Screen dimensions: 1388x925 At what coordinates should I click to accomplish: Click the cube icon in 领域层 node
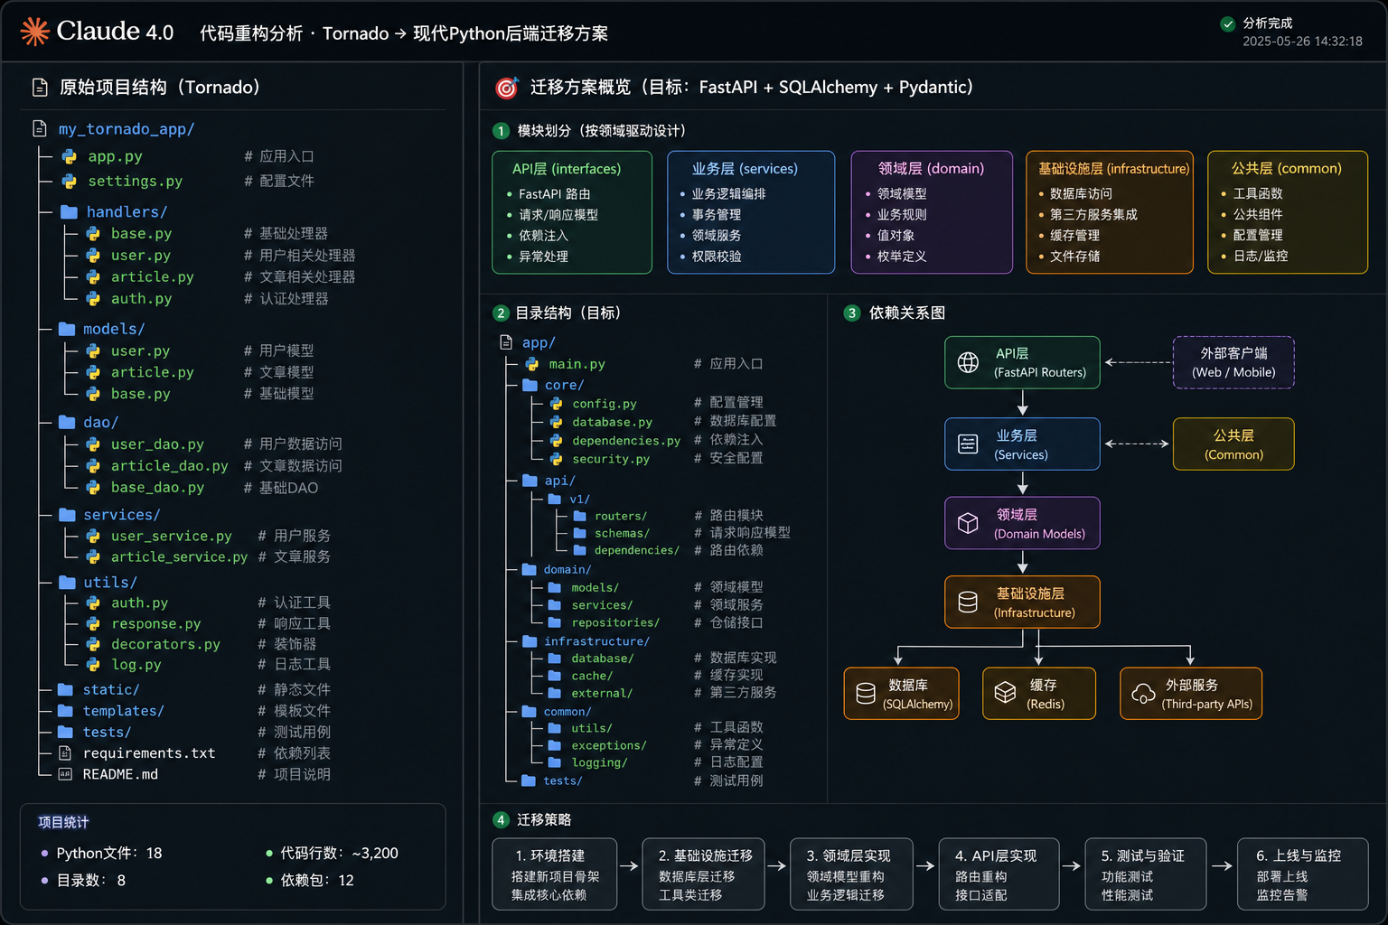[x=968, y=523]
